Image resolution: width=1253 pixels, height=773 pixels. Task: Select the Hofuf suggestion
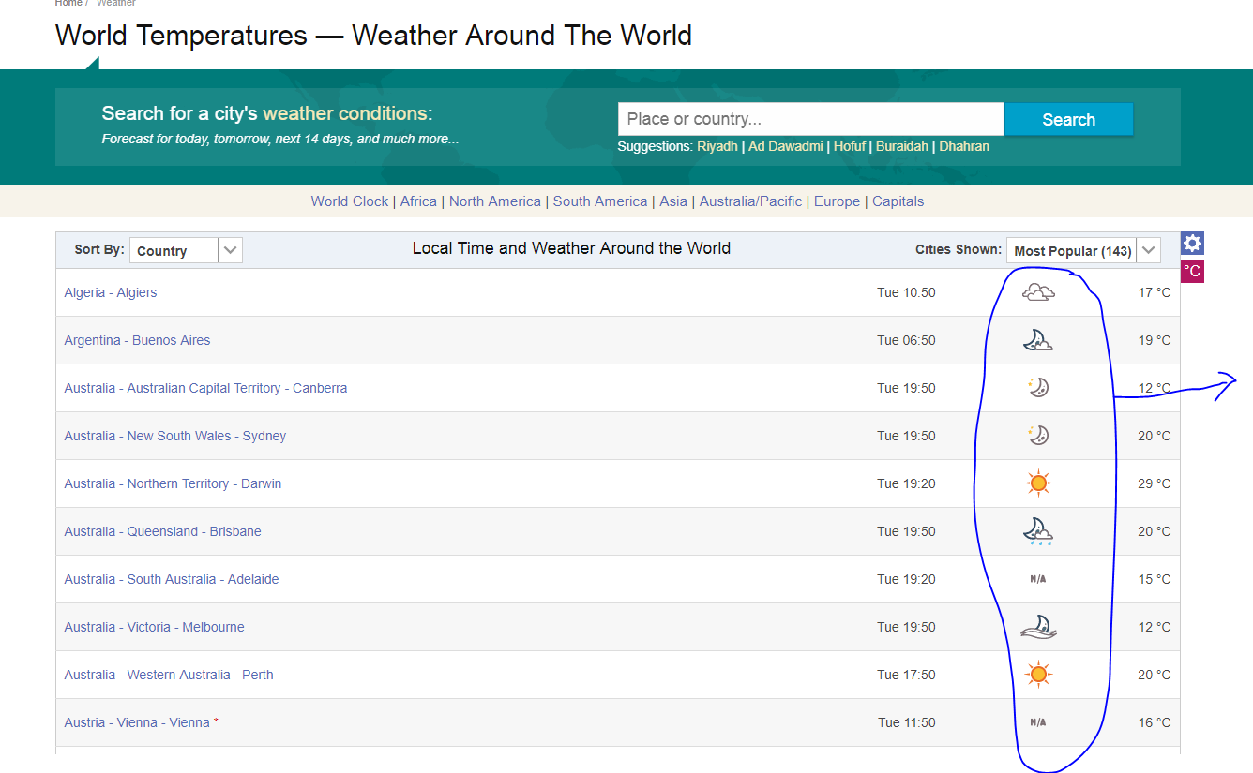pos(850,146)
